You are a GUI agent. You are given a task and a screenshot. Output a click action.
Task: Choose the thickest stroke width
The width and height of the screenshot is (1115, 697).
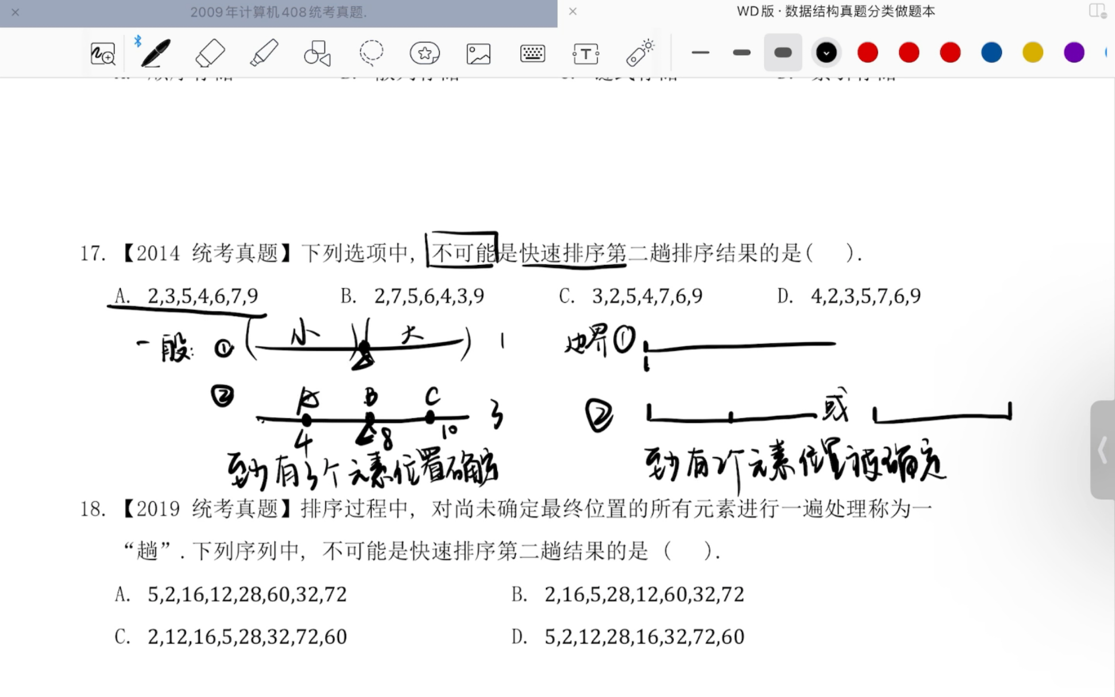point(783,52)
